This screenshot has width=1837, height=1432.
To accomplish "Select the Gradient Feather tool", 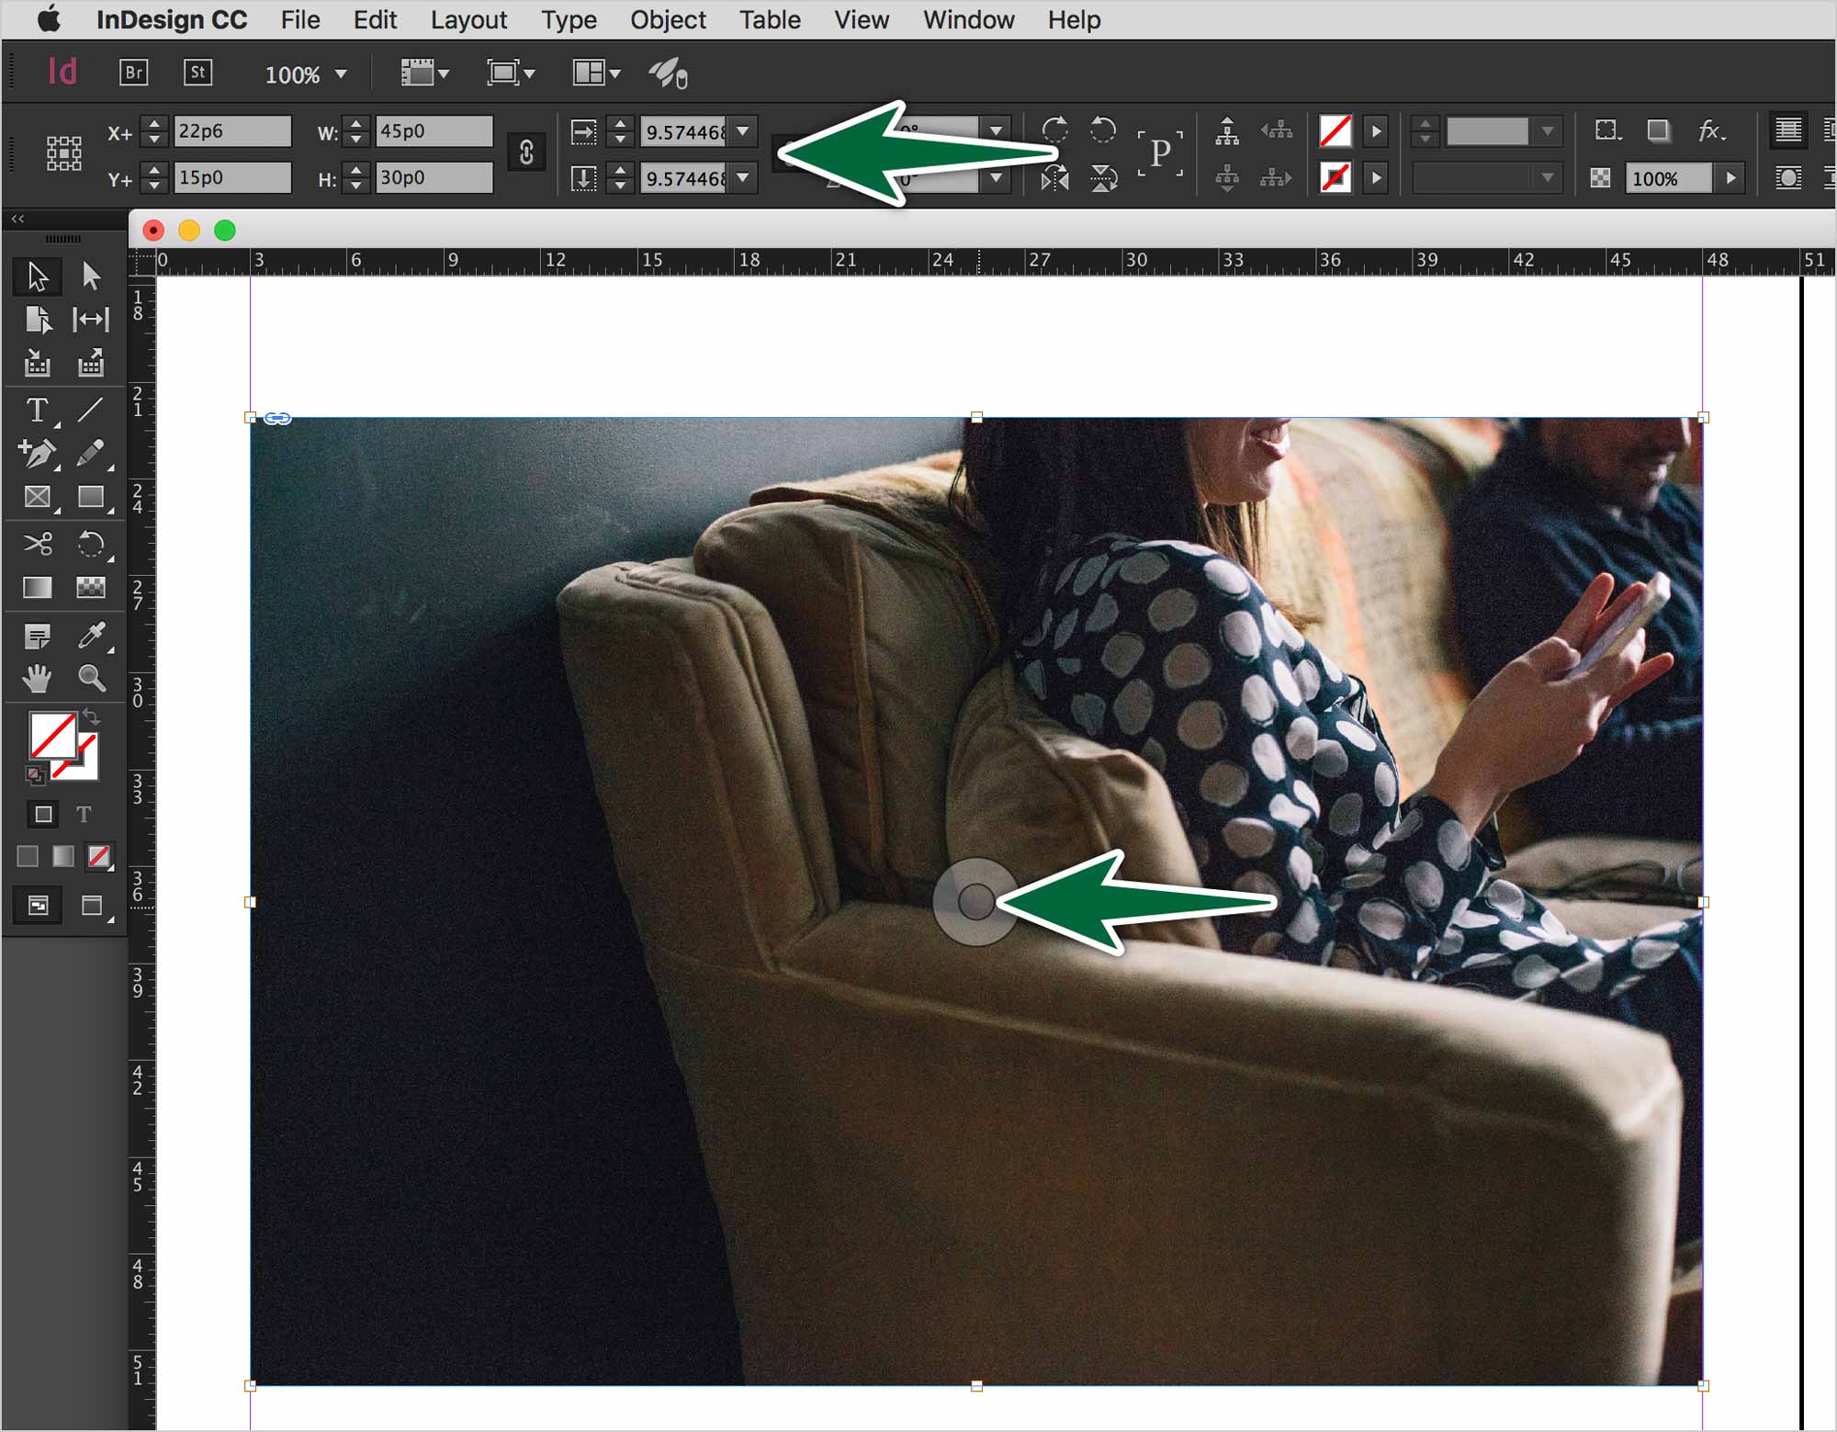I will 91,588.
